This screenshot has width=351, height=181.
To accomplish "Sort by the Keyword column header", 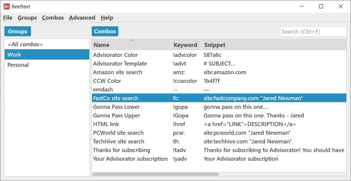I will click(187, 45).
